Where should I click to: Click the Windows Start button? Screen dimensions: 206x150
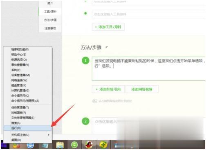(4, 145)
